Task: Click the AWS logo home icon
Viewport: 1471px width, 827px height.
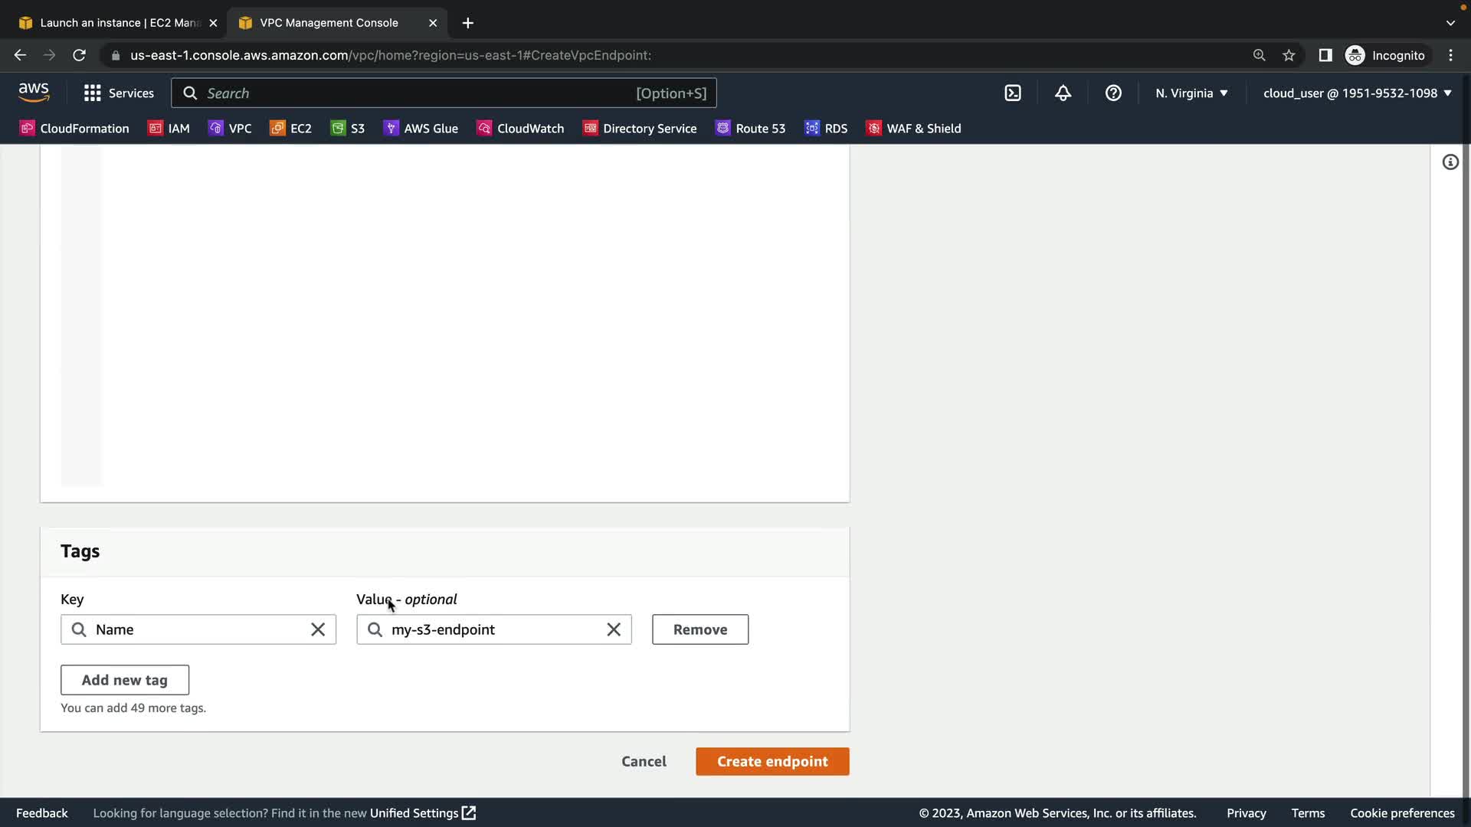Action: [x=34, y=93]
